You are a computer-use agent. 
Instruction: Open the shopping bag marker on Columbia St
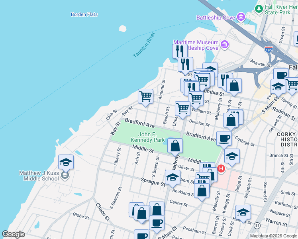coord(234,86)
